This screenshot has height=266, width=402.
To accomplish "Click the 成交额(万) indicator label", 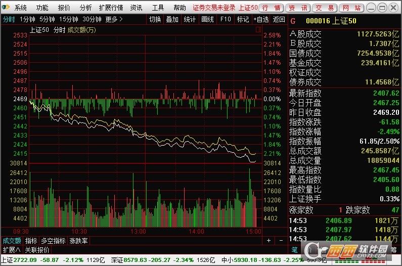I will click(81, 30).
